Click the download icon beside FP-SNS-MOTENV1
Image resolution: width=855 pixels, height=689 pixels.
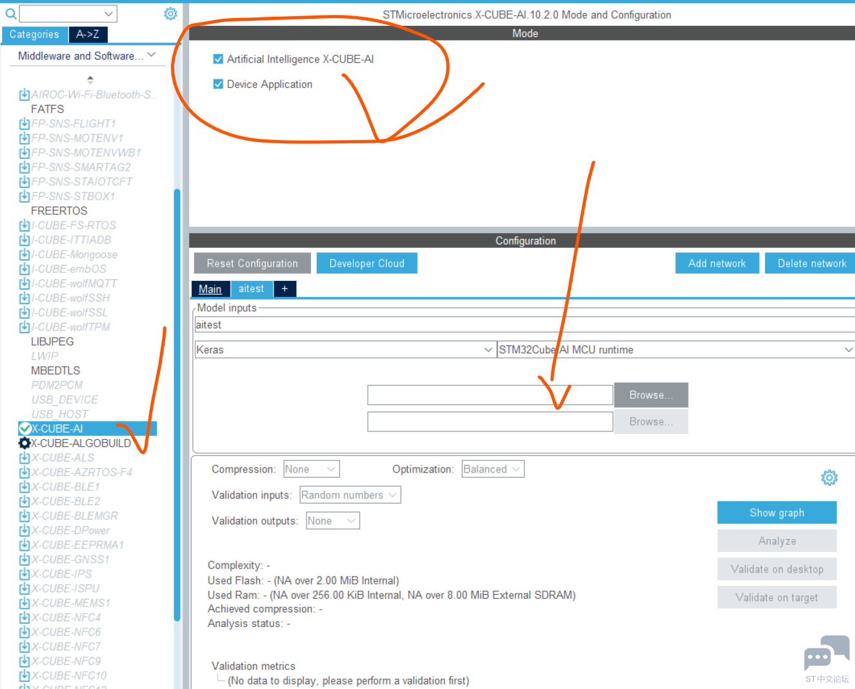[x=25, y=138]
